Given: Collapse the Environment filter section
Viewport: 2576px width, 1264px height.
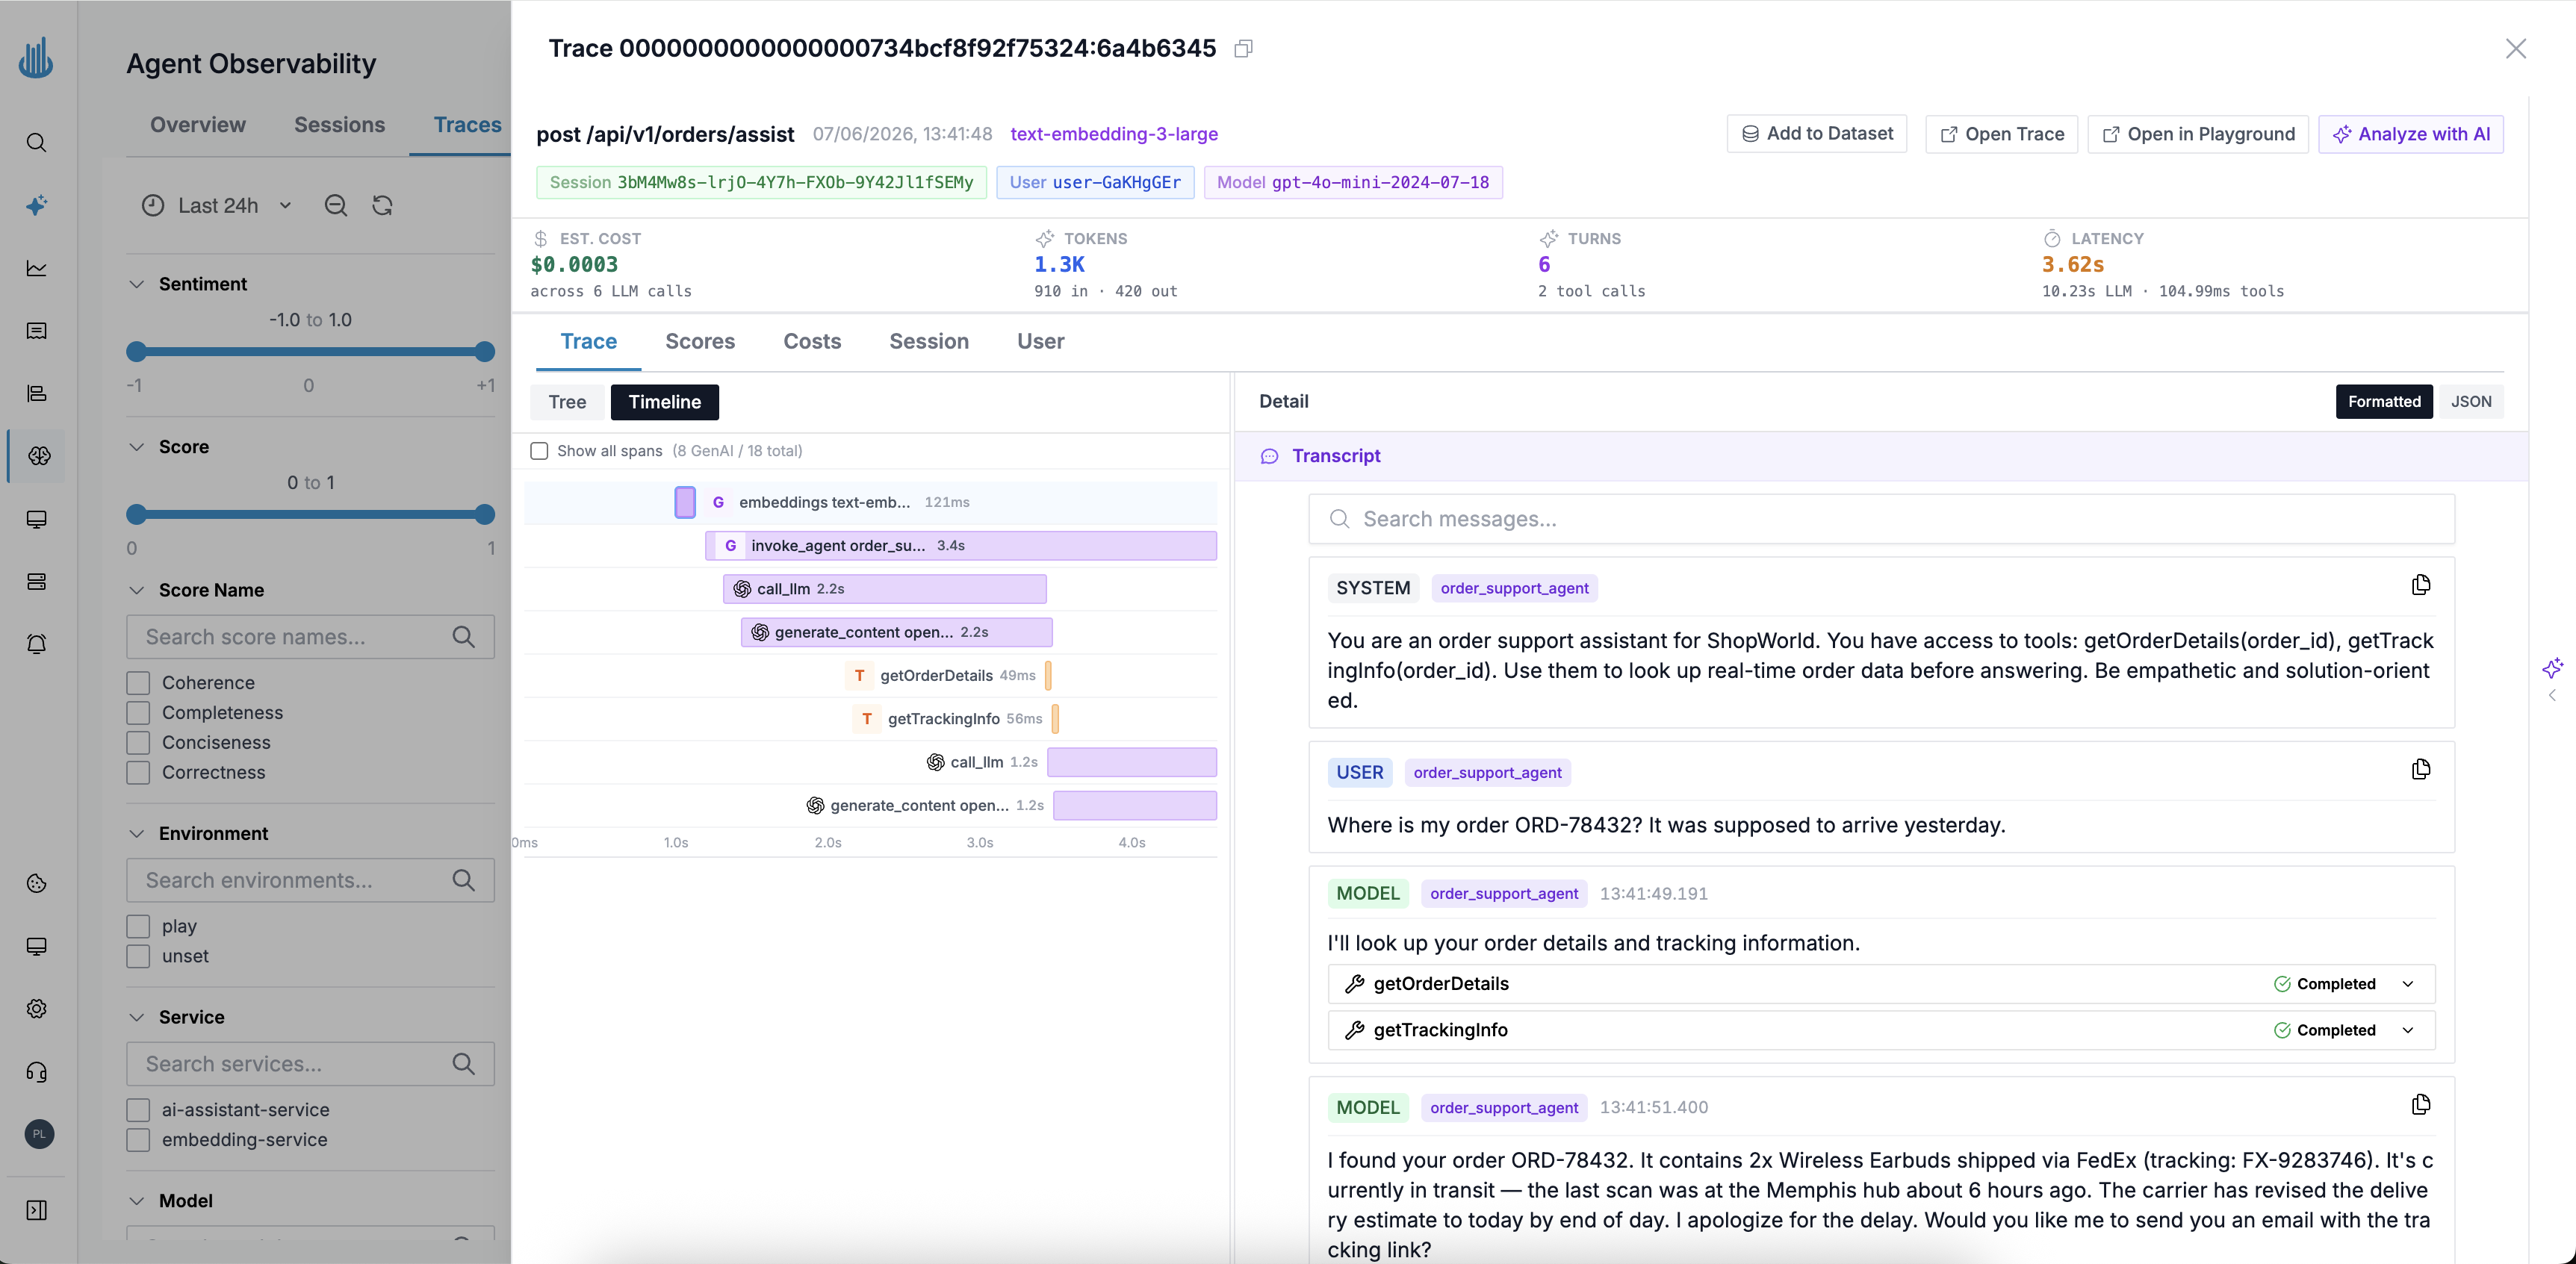Looking at the screenshot, I should 137,834.
